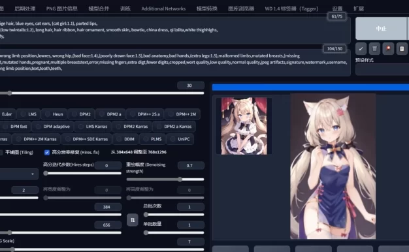409x252 pixels.
Task: Swap width and height with arrows icon
Action: coord(133,220)
